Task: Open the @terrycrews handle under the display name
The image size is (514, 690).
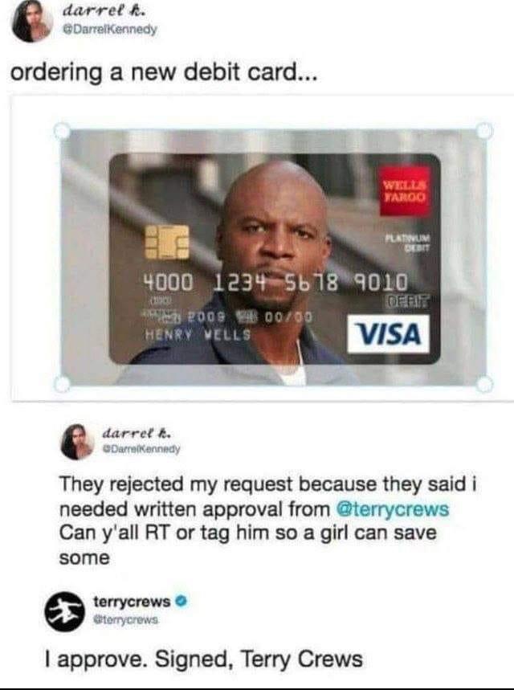Action: pyautogui.click(x=125, y=619)
